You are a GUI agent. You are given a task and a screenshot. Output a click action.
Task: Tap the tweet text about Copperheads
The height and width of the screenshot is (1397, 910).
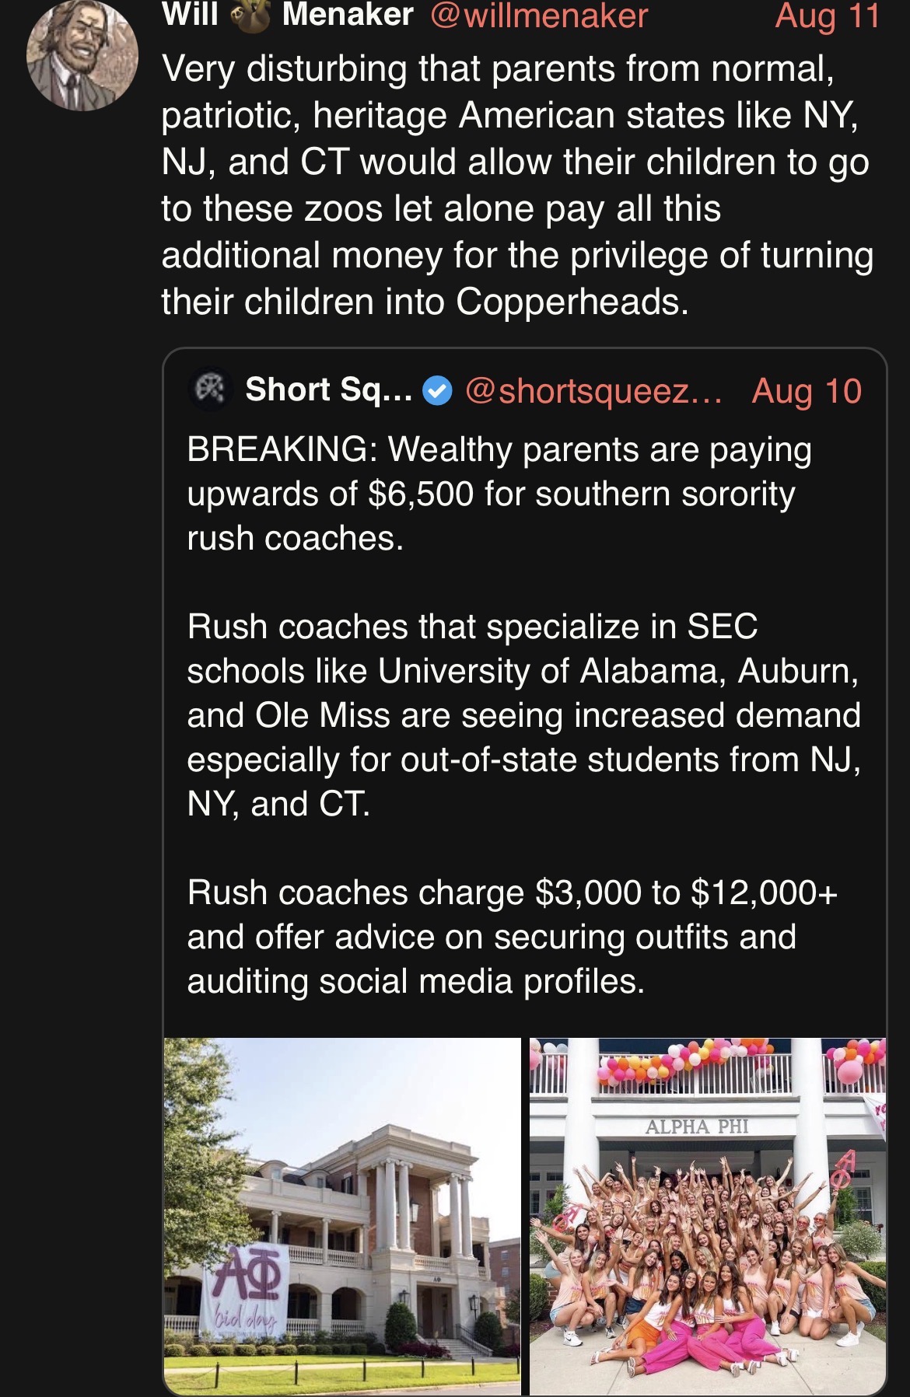coord(517,185)
